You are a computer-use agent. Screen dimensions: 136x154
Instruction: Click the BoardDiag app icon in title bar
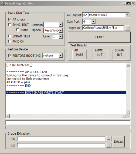pyautogui.click(x=2, y=4)
